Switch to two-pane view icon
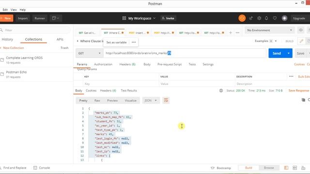 295,168
